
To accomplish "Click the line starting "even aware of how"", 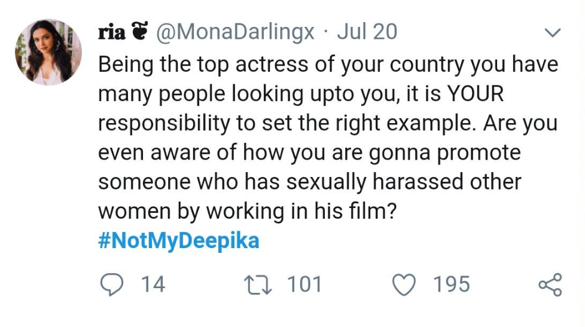I will [309, 152].
